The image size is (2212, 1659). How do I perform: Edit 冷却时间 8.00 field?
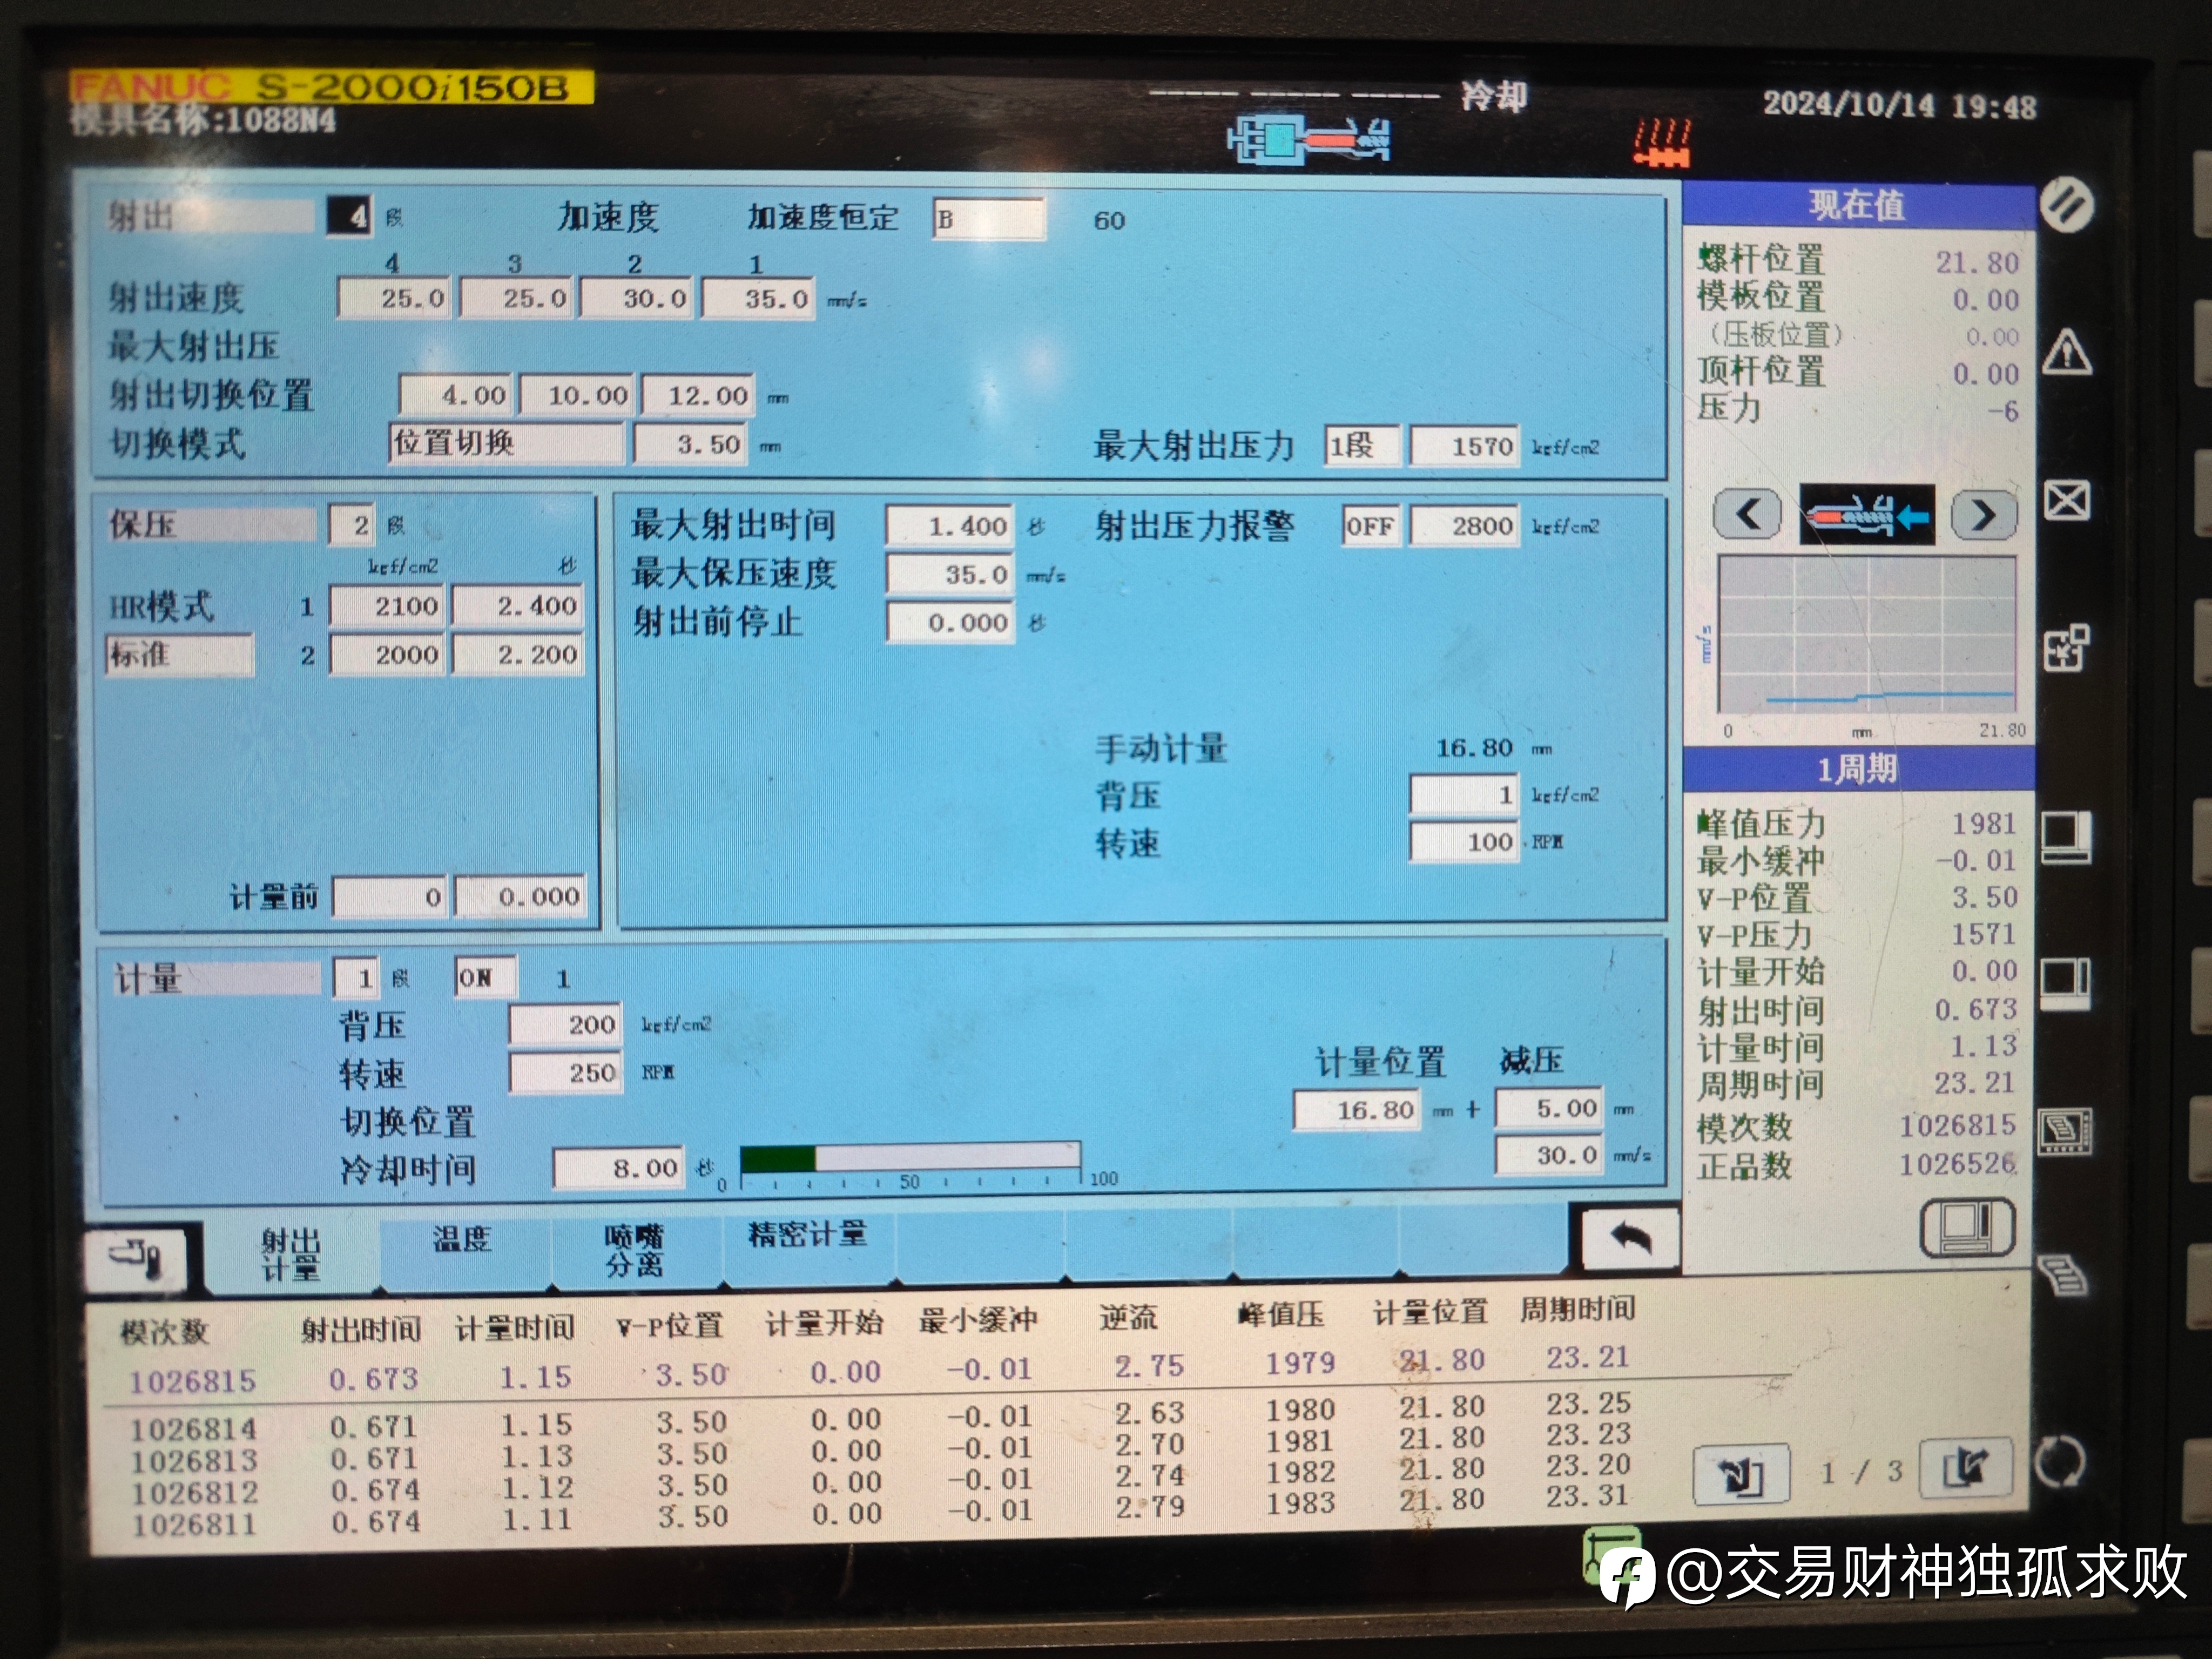(x=619, y=1168)
